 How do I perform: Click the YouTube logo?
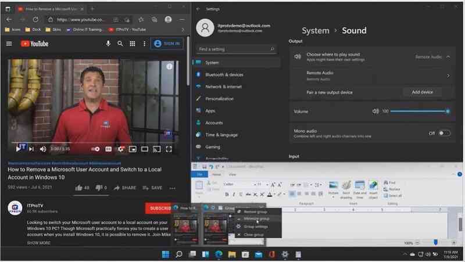click(x=34, y=44)
